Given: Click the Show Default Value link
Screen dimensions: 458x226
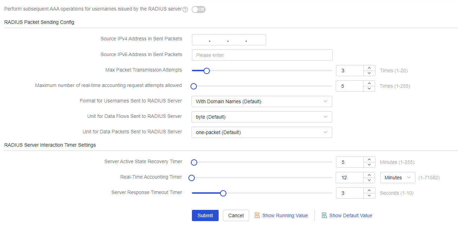Looking at the screenshot, I should (350, 215).
